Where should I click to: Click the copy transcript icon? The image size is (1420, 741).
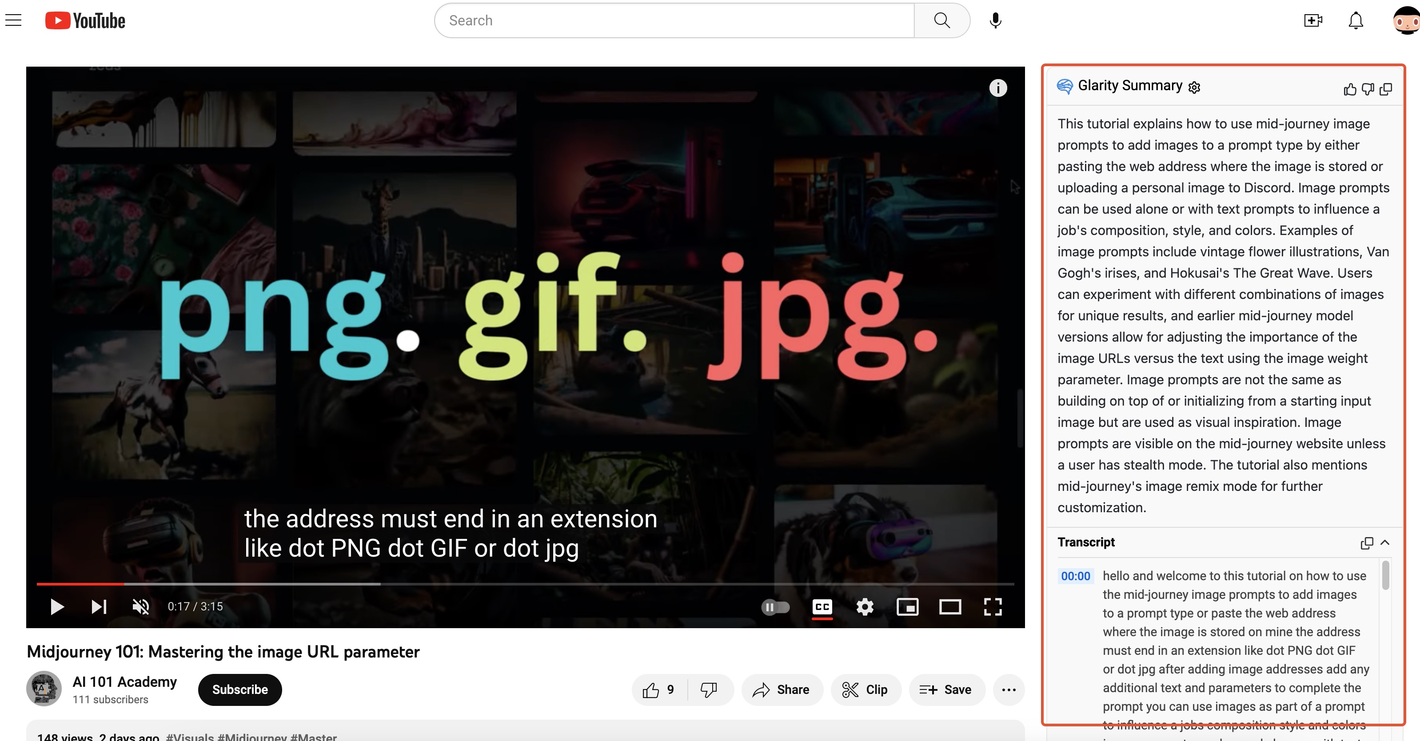[x=1368, y=543]
